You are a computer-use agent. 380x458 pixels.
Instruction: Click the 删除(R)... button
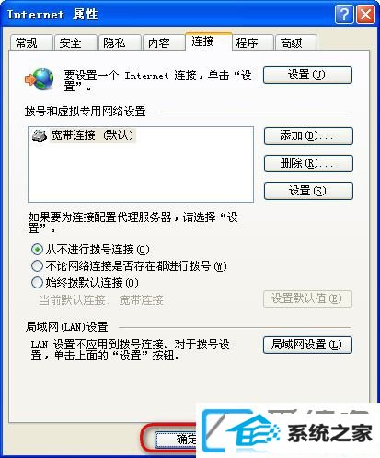pyautogui.click(x=308, y=163)
